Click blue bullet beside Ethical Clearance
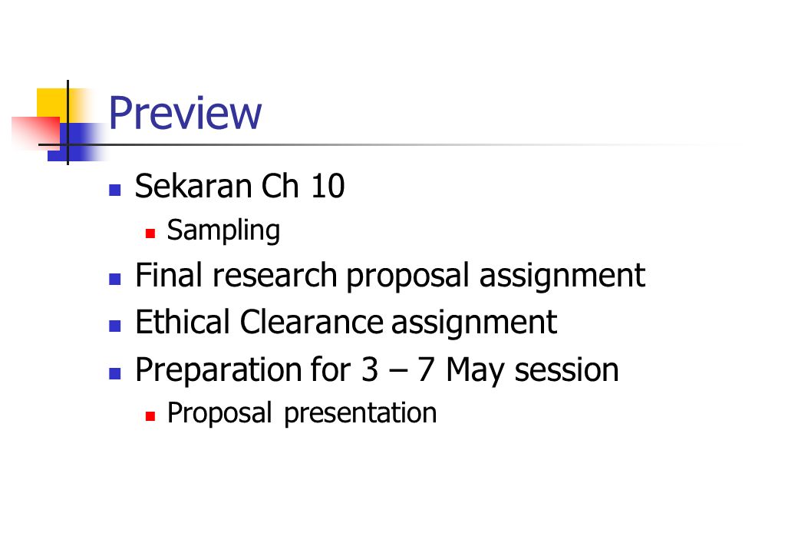The height and width of the screenshot is (553, 798). 115,326
